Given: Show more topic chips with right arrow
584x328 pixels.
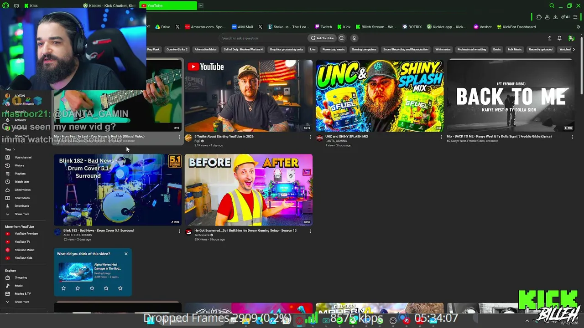Looking at the screenshot, I should [x=574, y=49].
